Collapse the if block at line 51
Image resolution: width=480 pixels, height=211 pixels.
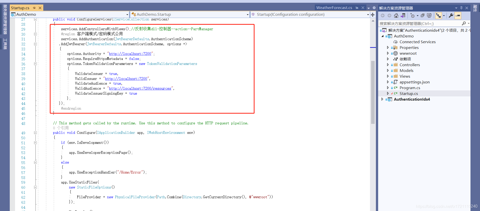(x=35, y=143)
